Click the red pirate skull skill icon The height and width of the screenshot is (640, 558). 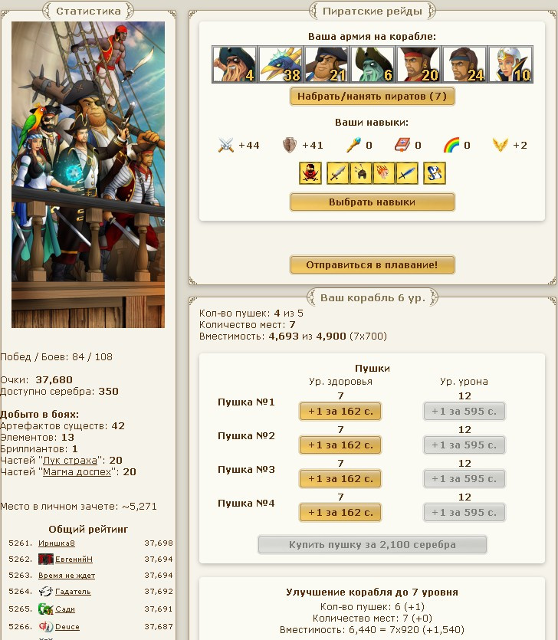(310, 173)
